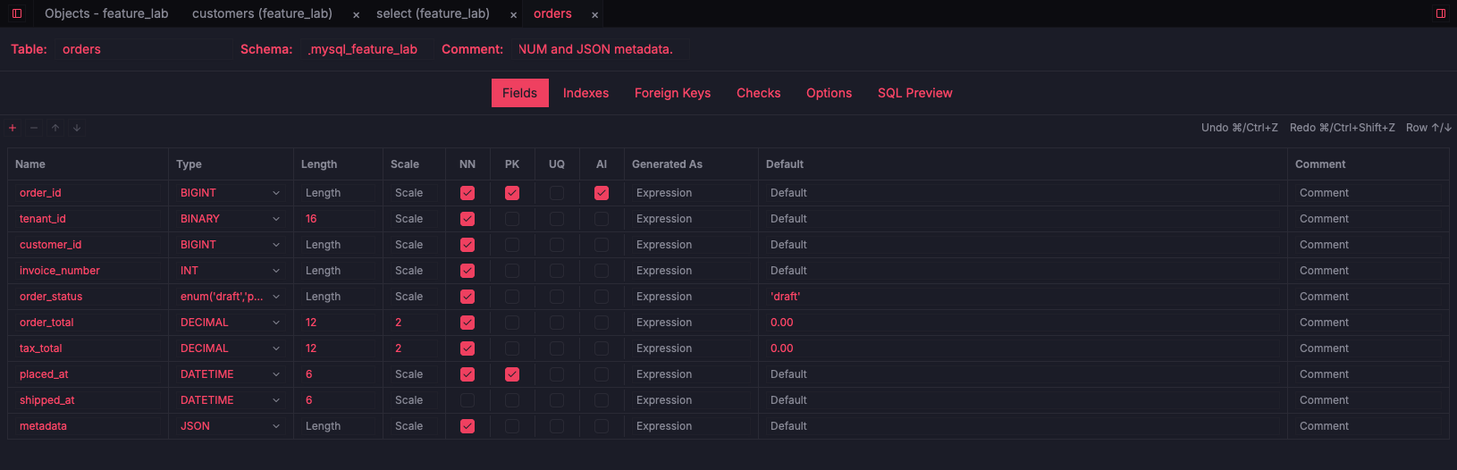This screenshot has height=470, width=1457.
Task: Enable PK for tenant_id
Action: [512, 219]
